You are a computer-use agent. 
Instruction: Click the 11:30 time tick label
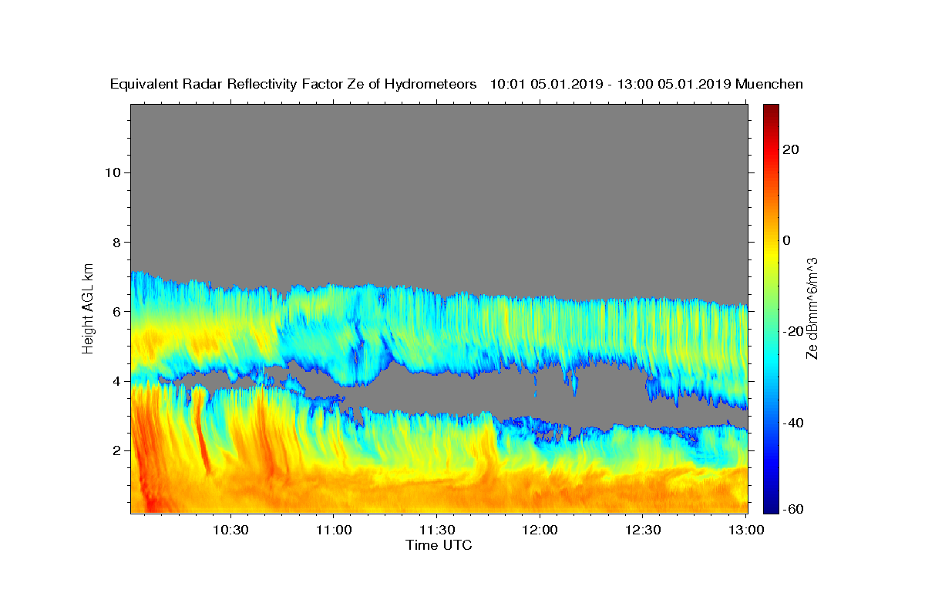coord(436,530)
